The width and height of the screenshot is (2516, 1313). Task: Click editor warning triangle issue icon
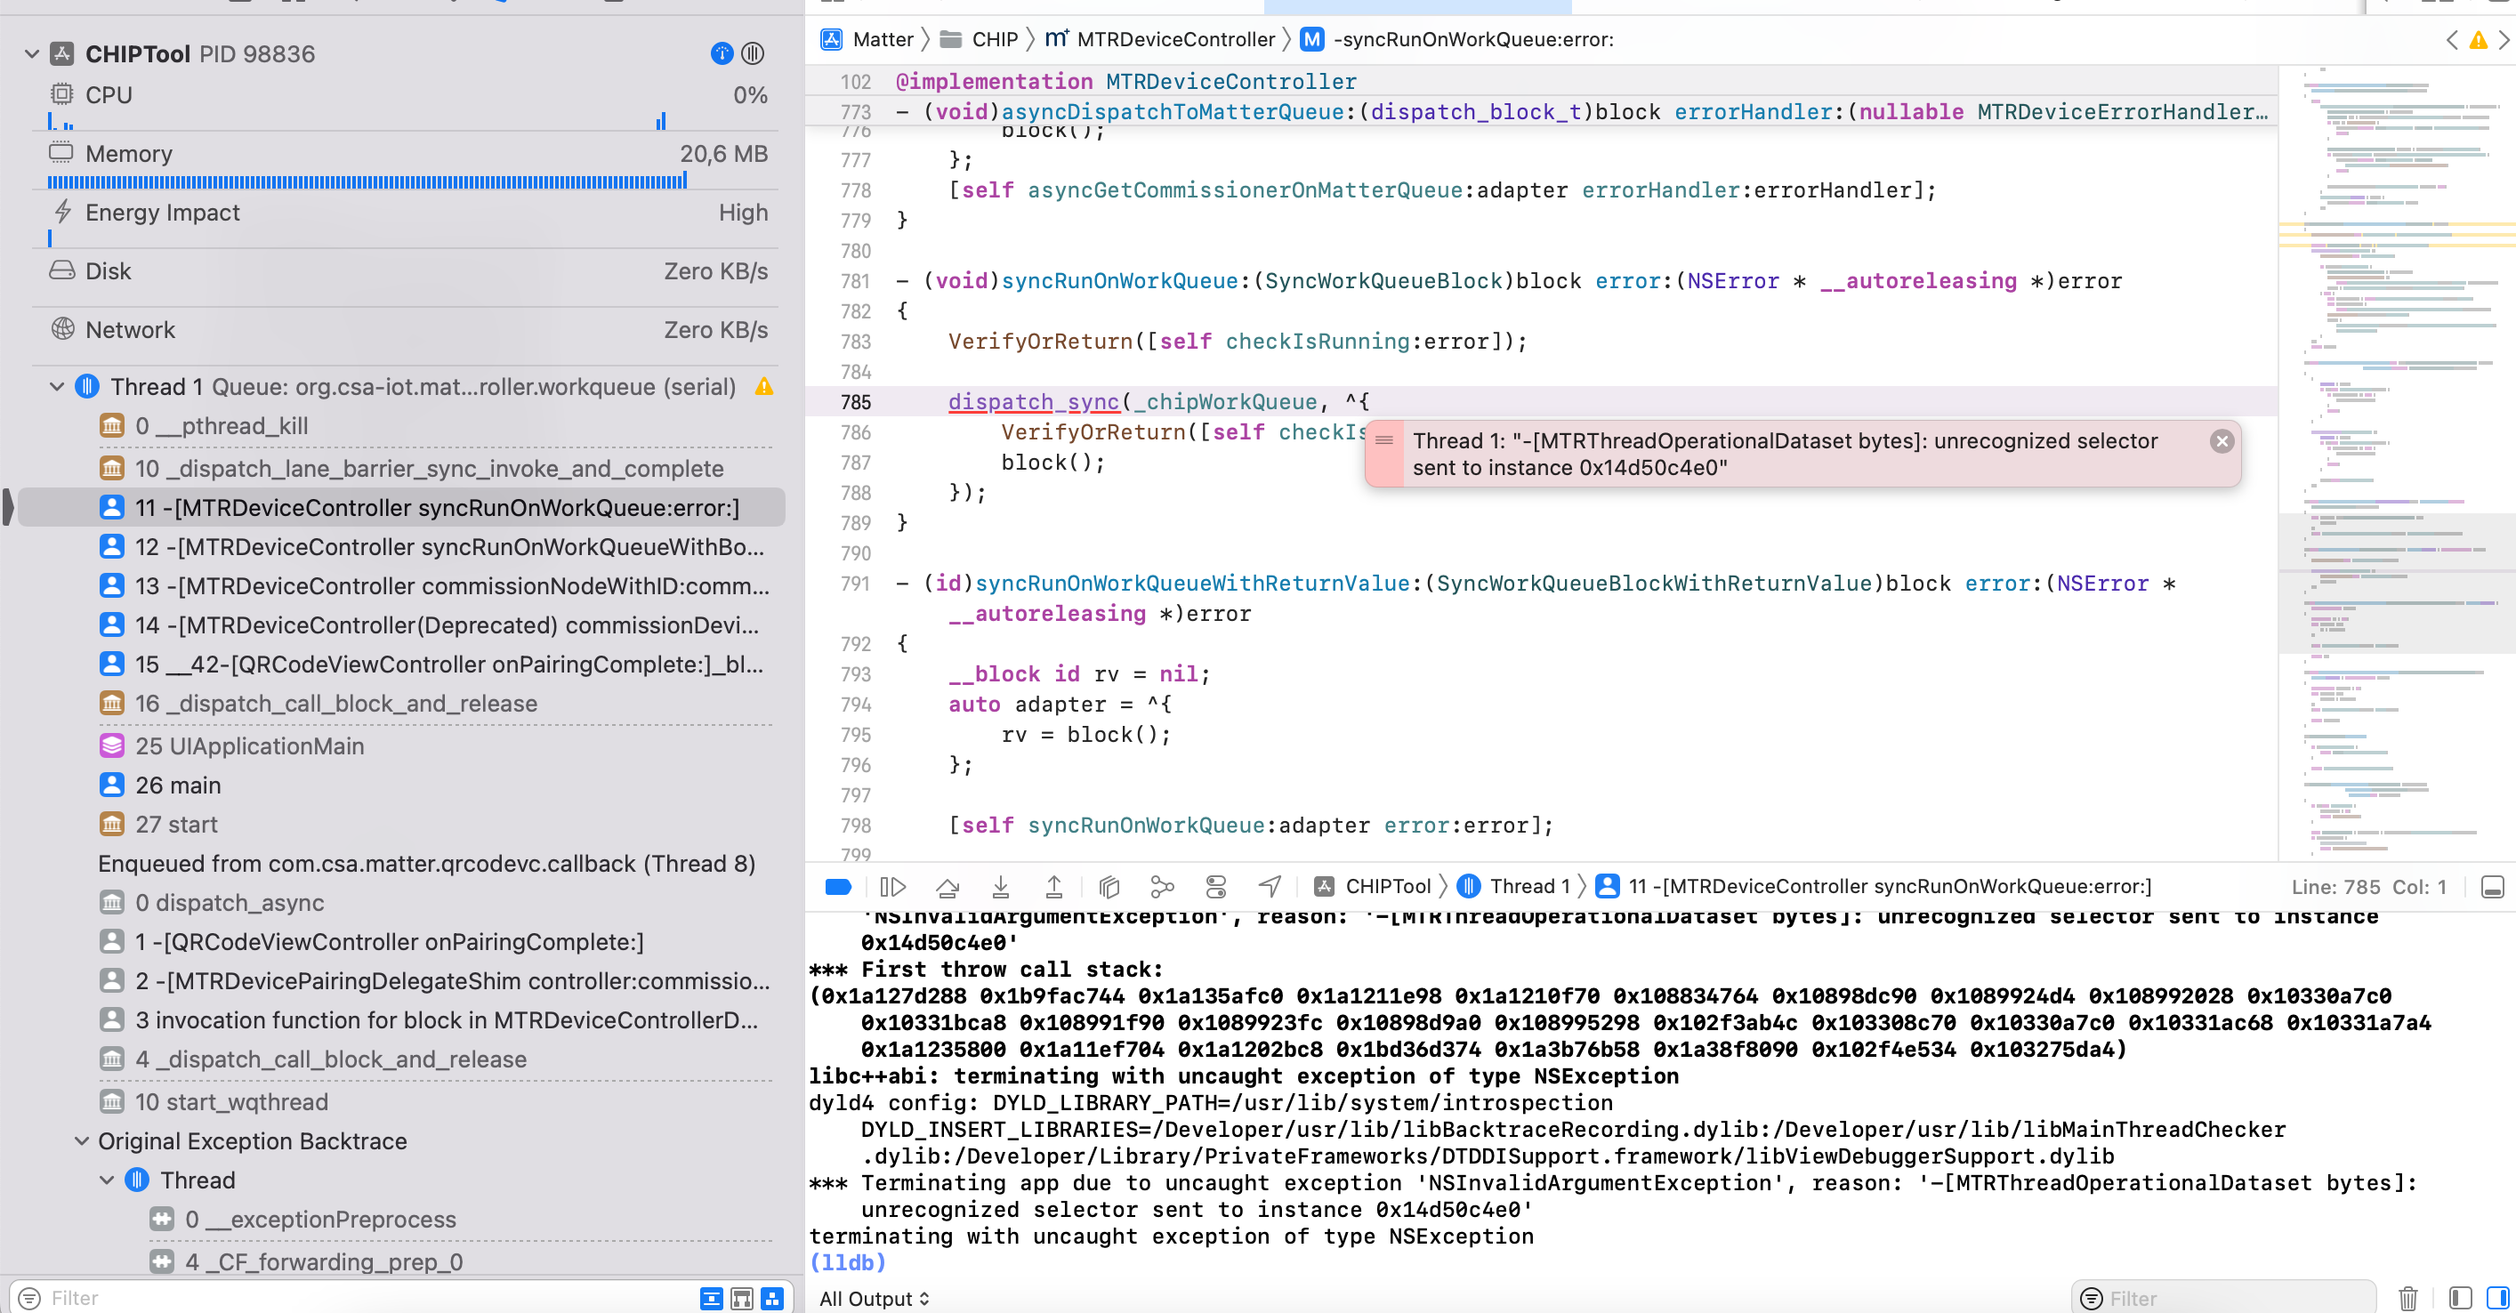[x=2478, y=39]
